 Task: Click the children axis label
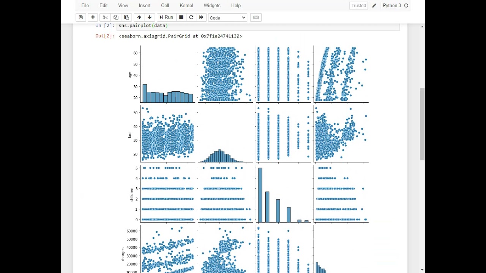tap(132, 194)
